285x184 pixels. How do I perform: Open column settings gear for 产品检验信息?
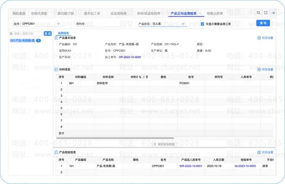coord(259,152)
